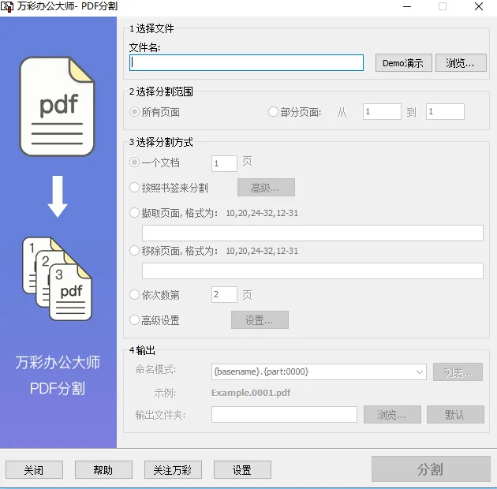The image size is (497, 489).
Task: Open the 高级... bookmark options button
Action: (266, 188)
